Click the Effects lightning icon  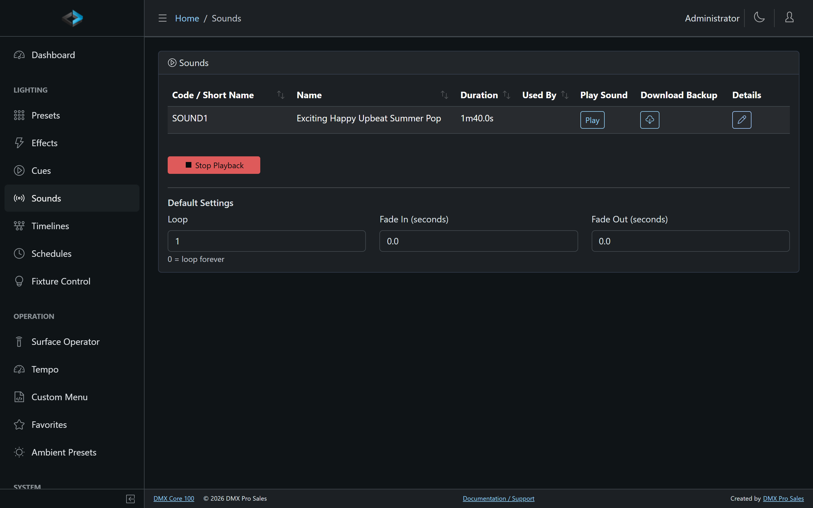tap(19, 143)
